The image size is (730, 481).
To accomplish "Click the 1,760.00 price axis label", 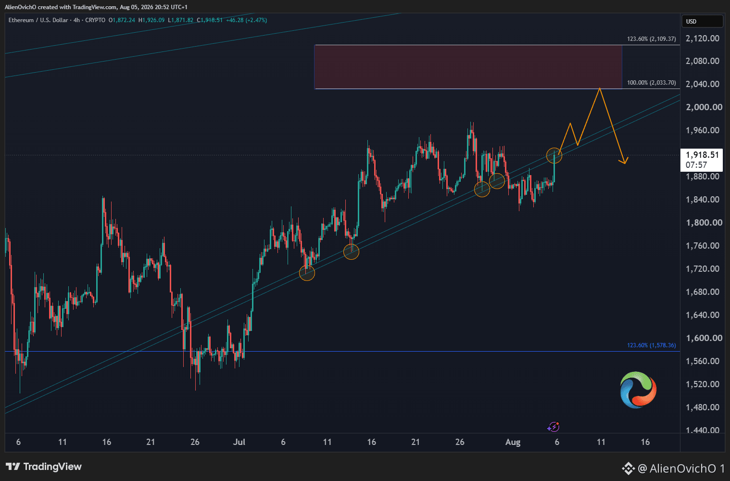I will tap(703, 246).
